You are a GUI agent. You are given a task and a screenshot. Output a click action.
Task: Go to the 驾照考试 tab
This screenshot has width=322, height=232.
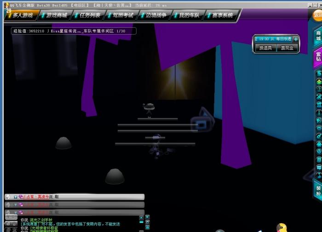[122, 15]
